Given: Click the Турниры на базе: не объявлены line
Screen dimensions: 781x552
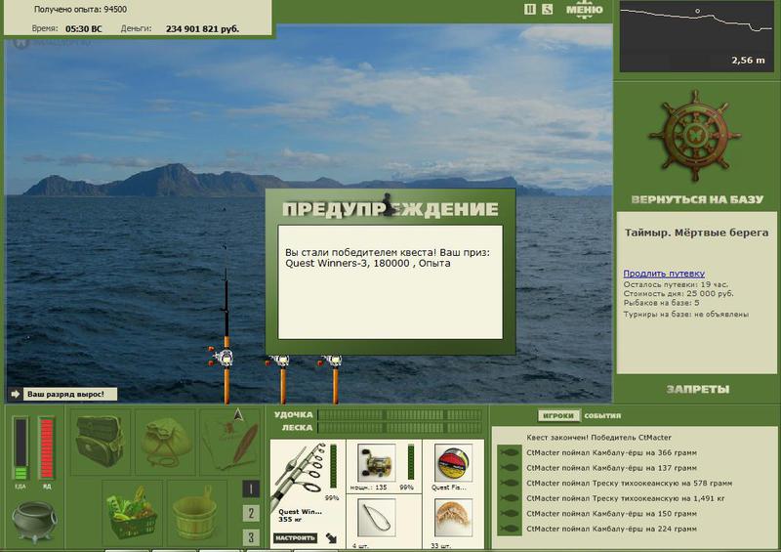Looking at the screenshot, I should (x=686, y=315).
